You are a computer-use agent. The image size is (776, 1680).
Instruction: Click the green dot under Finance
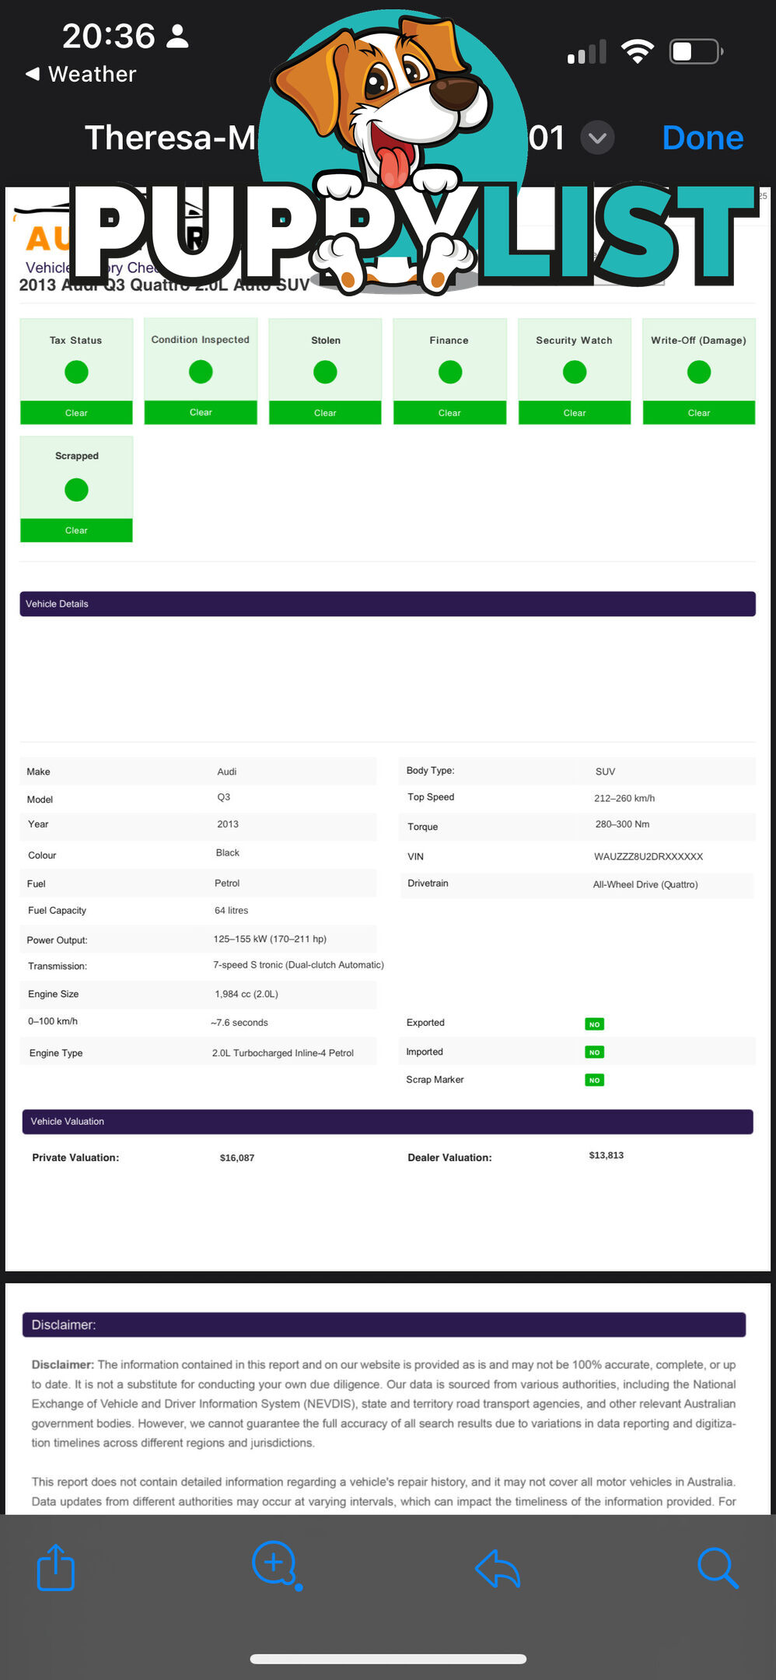coord(450,373)
